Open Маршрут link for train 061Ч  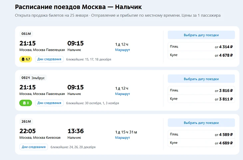(122, 94)
